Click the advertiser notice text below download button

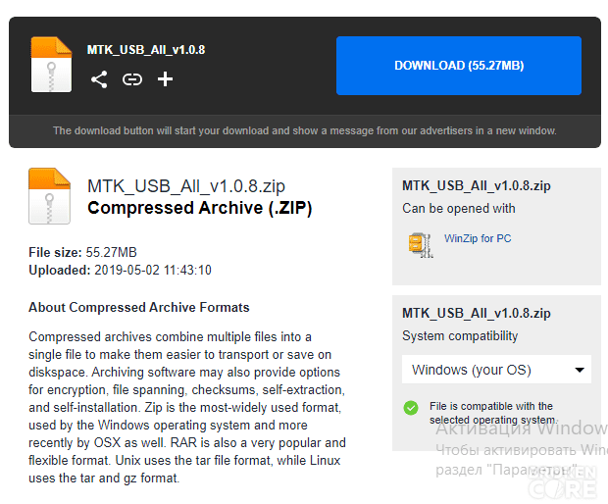point(305,130)
